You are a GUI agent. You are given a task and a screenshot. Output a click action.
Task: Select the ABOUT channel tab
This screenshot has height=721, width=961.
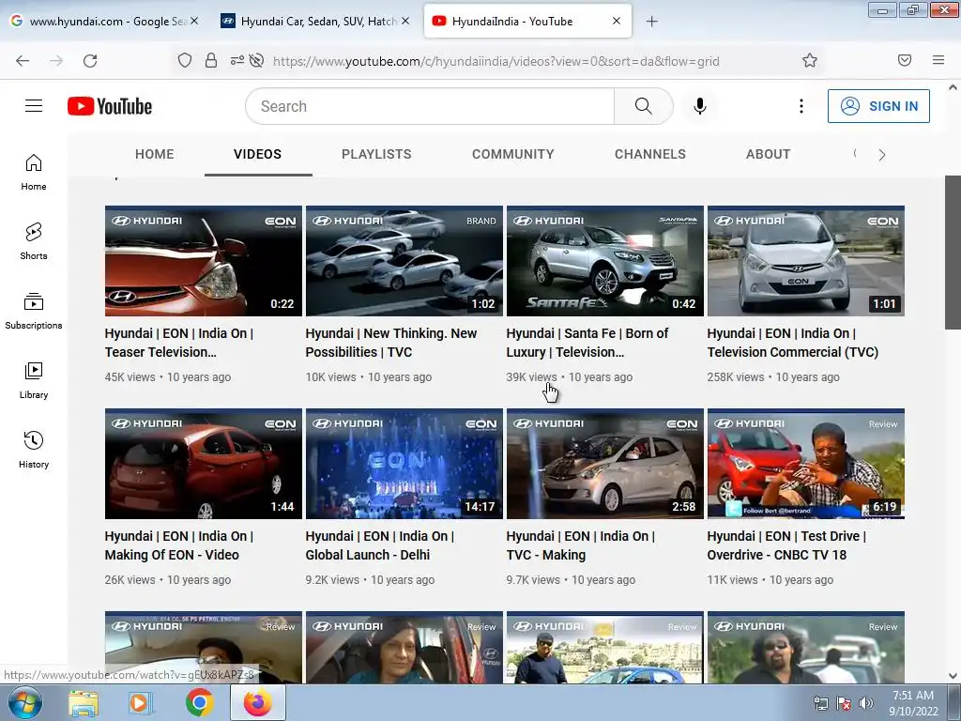click(768, 155)
